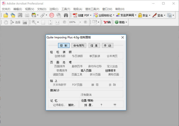Image resolution: width=179 pixels, height=126 pixels.
Task: Select the 选择 text select tool
Action: point(15,22)
